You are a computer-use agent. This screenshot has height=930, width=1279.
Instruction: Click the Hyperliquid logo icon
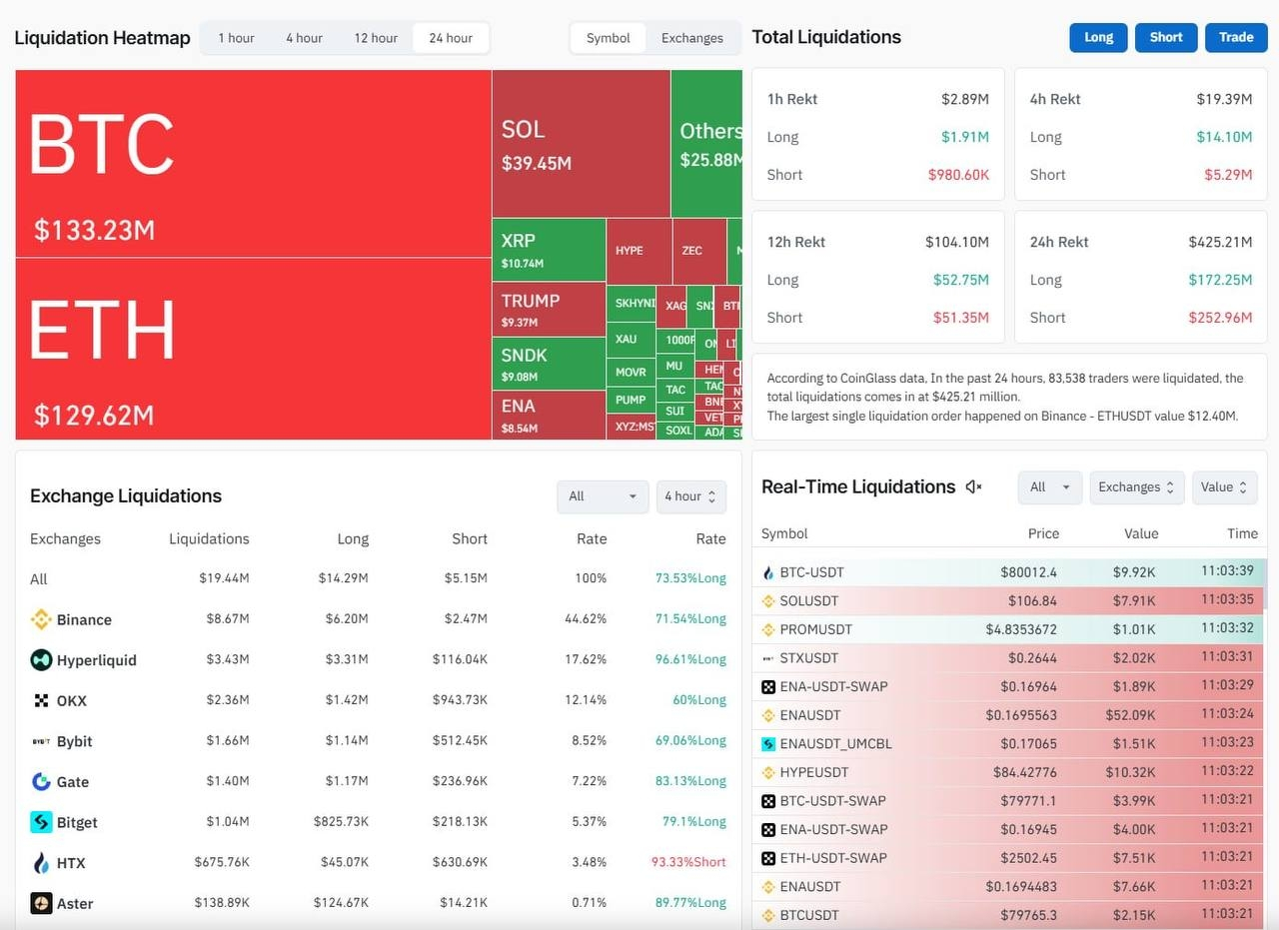(41, 659)
